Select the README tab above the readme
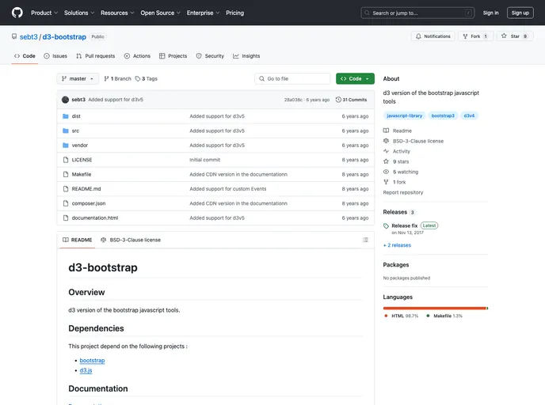This screenshot has width=545, height=405. click(x=77, y=240)
